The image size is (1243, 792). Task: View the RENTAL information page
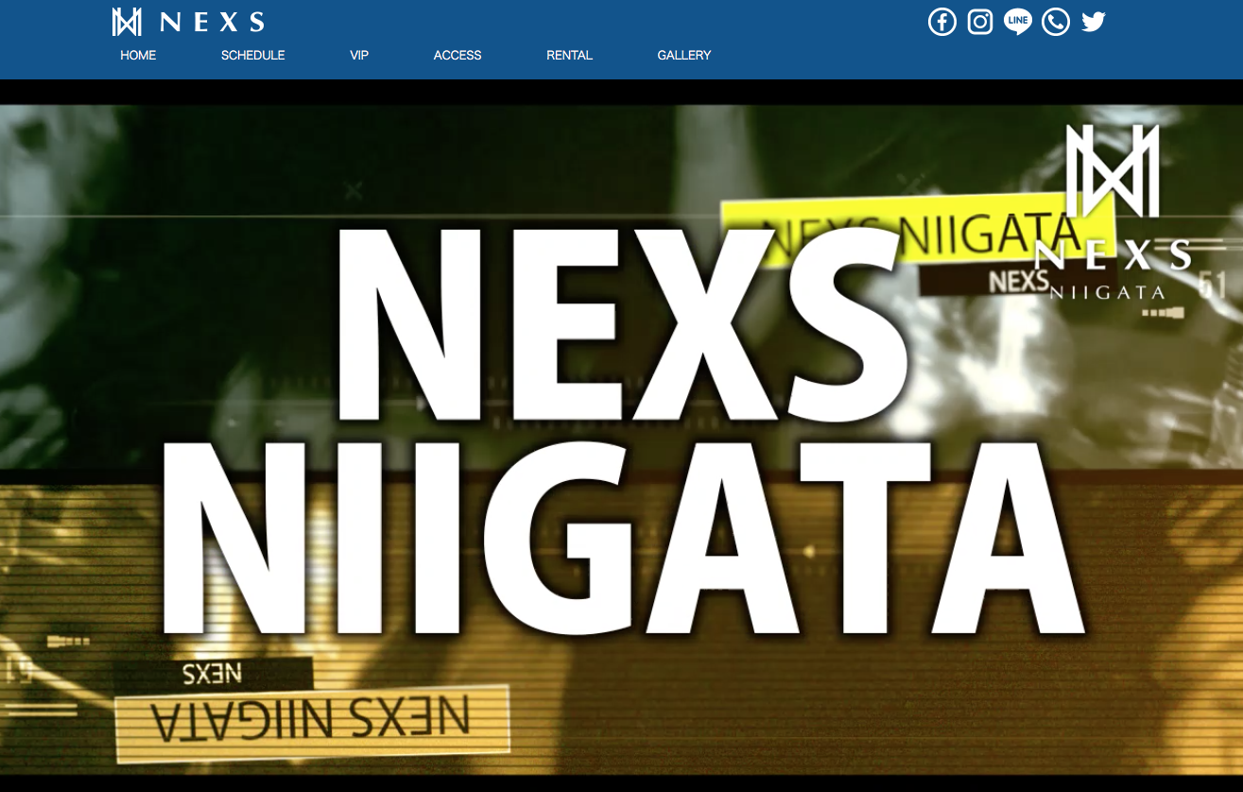[569, 56]
